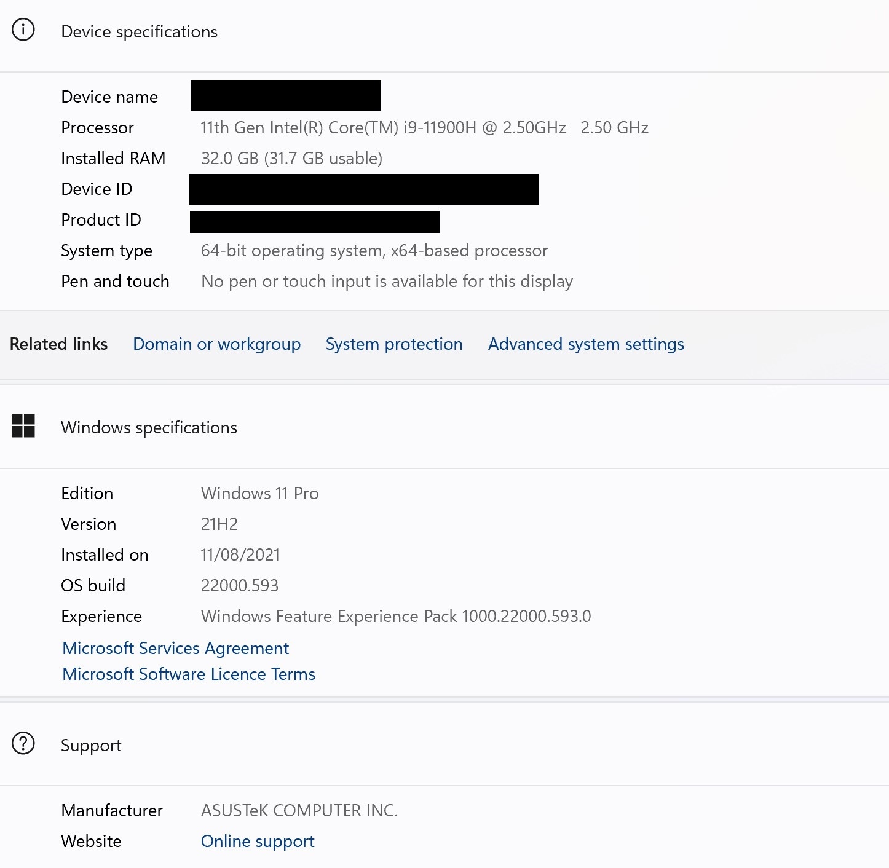The height and width of the screenshot is (868, 889).
Task: Click the ASUSTeK COMPUTER INC. manufacturer text
Action: coord(299,811)
